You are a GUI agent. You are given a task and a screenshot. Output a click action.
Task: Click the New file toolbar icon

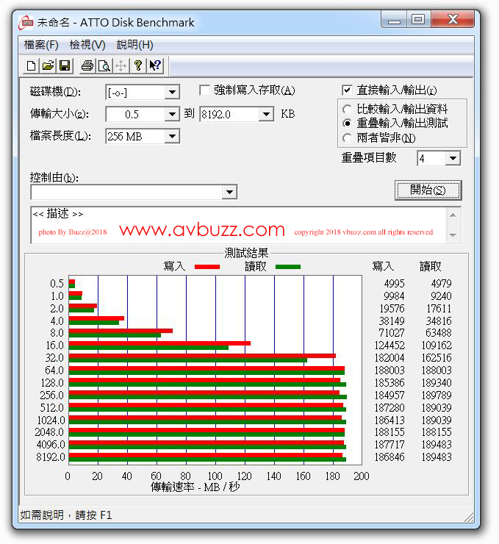[x=31, y=65]
